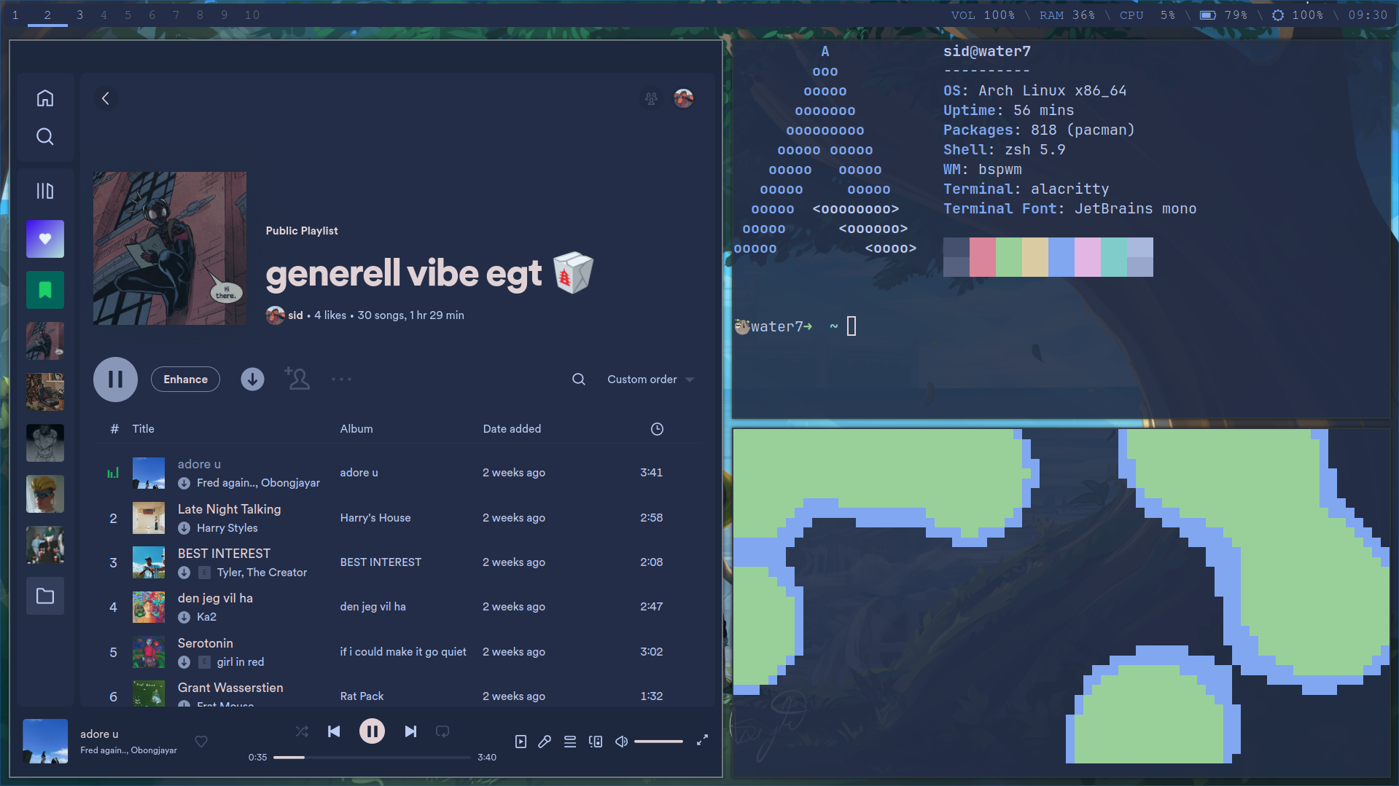Invite collaborators to the playlist
The height and width of the screenshot is (786, 1399).
pyautogui.click(x=297, y=380)
